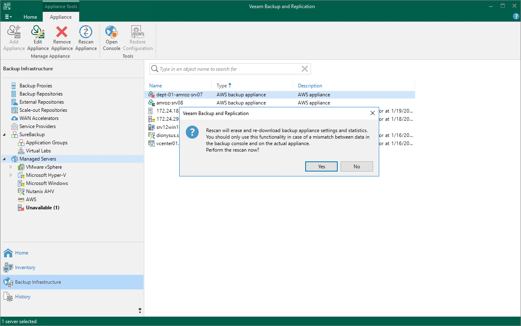Viewport: 521px width, 326px height.
Task: Expand the VMware vSphere tree node
Action: [11, 167]
